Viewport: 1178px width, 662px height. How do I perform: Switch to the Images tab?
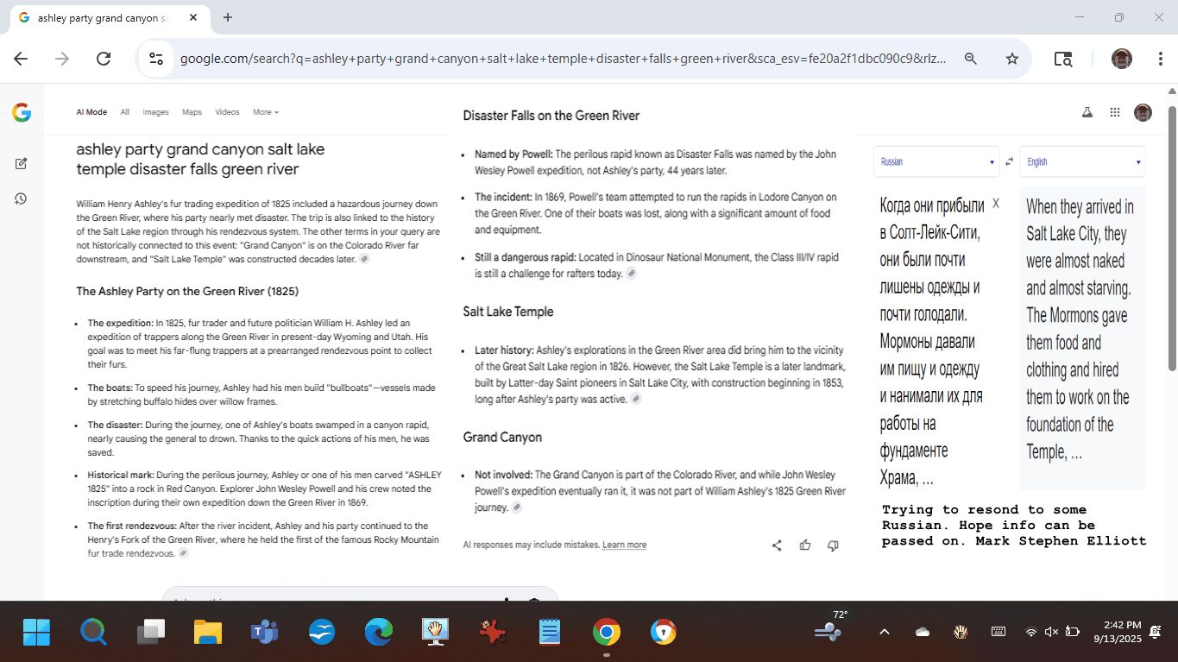tap(155, 112)
